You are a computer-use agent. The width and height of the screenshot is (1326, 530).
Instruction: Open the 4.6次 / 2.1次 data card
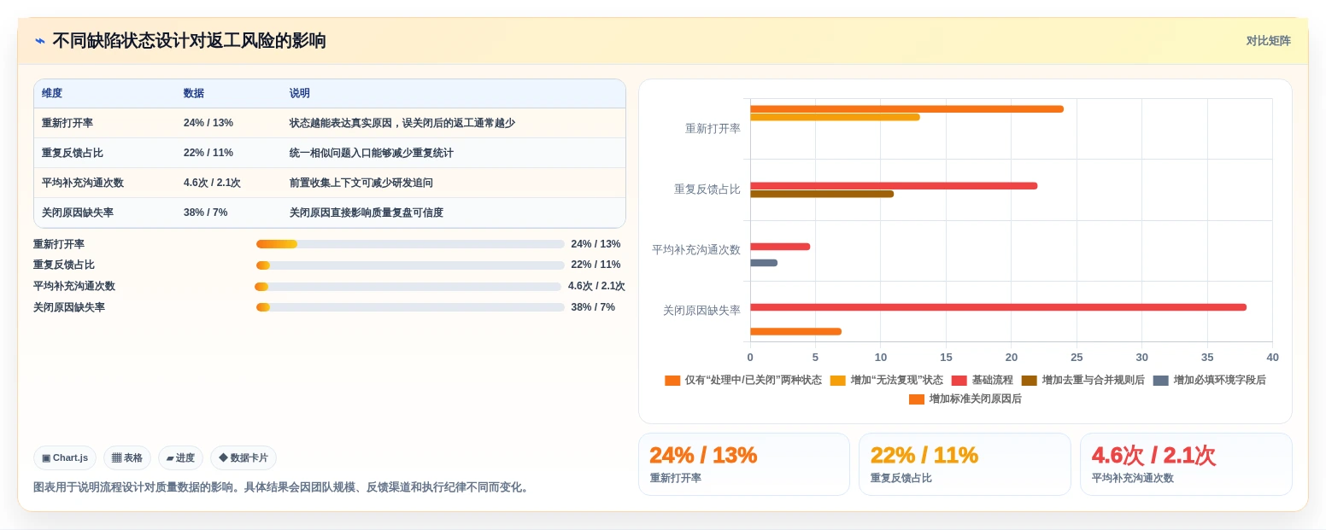coord(1186,464)
